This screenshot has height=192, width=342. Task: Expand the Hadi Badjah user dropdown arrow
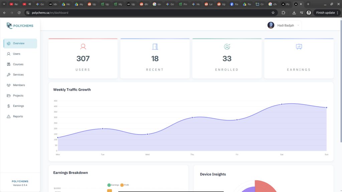298,25
